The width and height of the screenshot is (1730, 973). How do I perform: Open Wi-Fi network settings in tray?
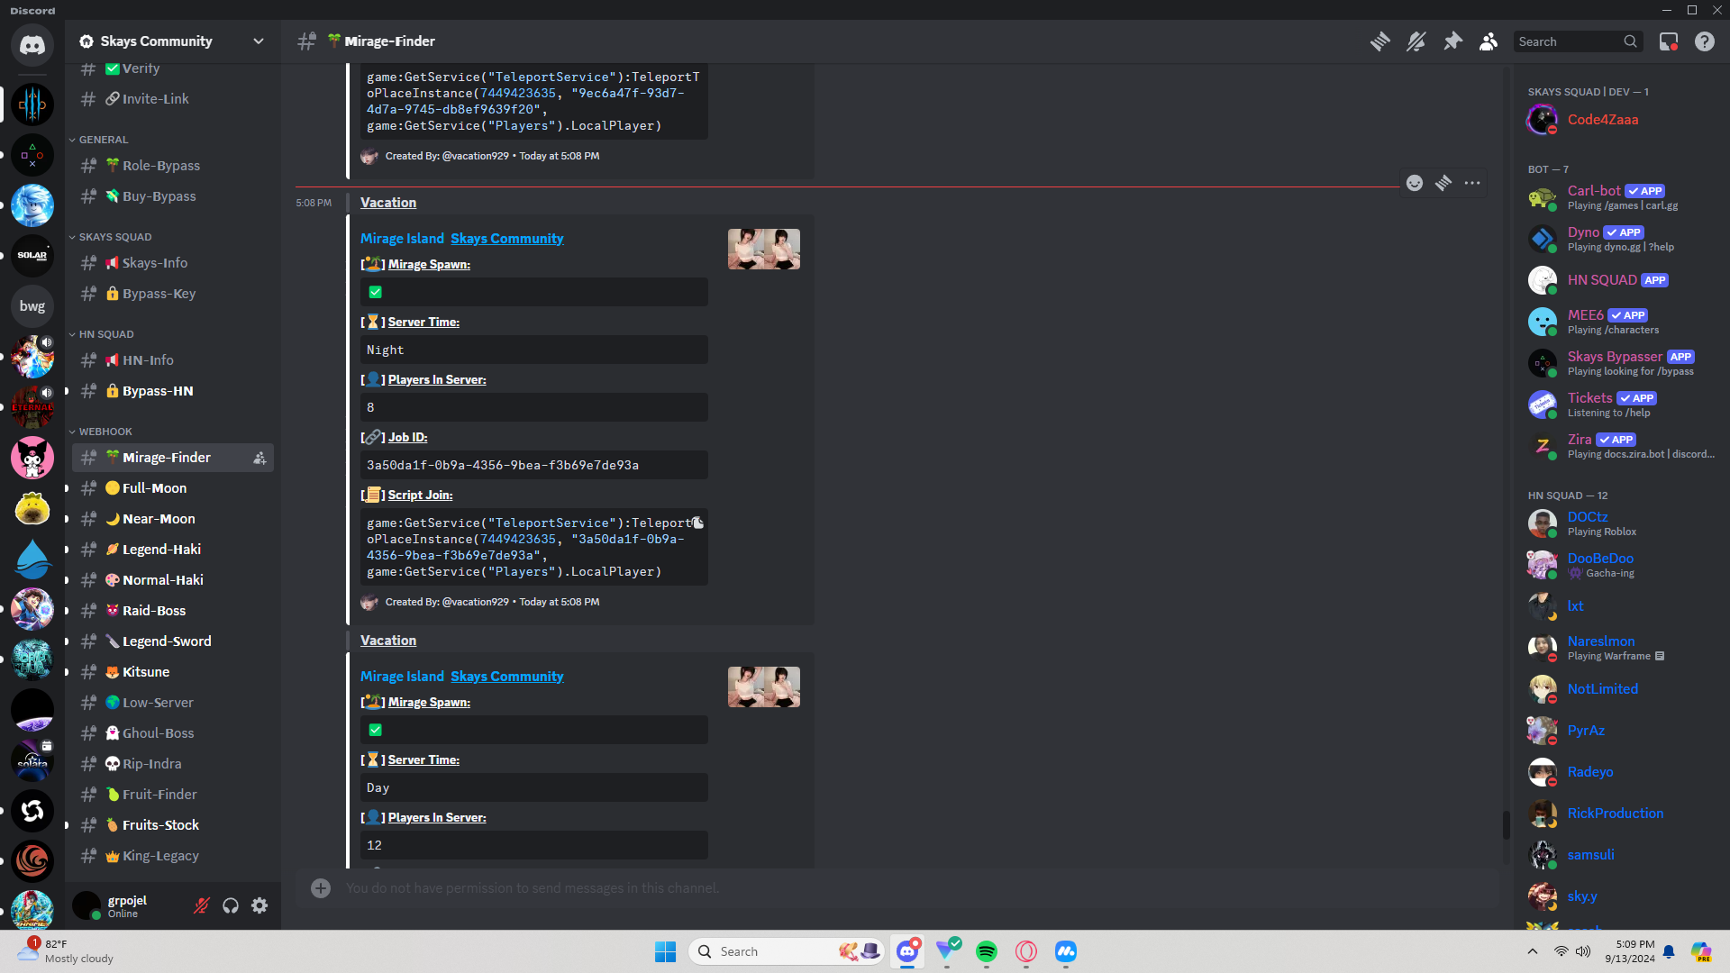(x=1561, y=951)
